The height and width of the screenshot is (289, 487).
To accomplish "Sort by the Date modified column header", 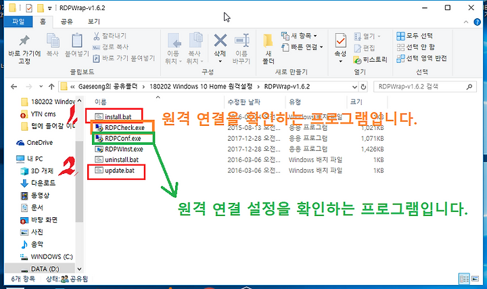I will pyautogui.click(x=243, y=102).
